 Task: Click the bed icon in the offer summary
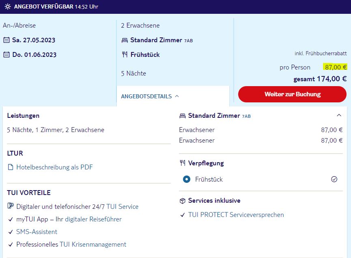point(125,40)
